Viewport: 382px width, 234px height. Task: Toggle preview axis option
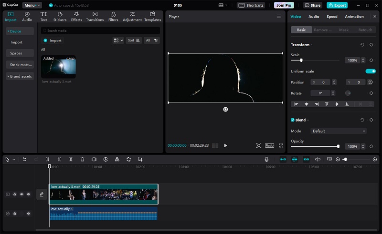[x=318, y=159]
